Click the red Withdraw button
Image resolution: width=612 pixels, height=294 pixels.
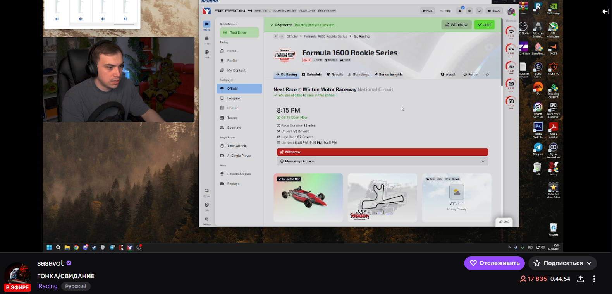pyautogui.click(x=382, y=152)
